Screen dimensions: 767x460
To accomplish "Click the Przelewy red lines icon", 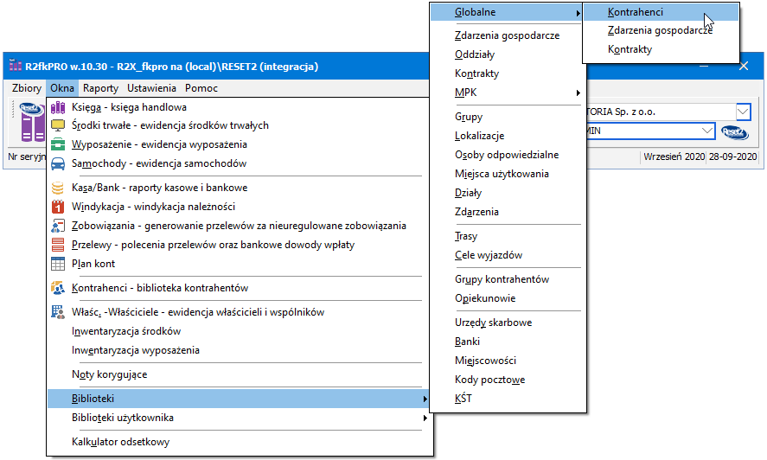I will tap(58, 245).
